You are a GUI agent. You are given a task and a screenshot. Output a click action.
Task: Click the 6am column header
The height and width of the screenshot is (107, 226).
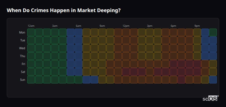pos(79,26)
